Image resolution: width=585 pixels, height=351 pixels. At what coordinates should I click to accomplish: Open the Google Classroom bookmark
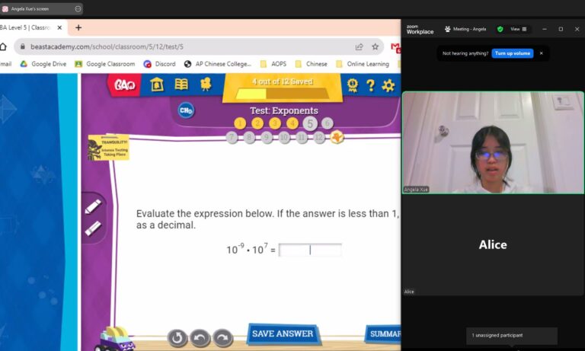point(105,64)
